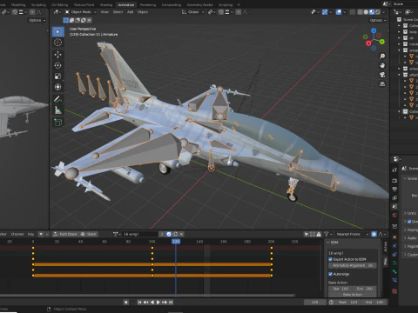This screenshot has width=418, height=313.
Task: Jump to the timeline start frame
Action: click(x=139, y=303)
